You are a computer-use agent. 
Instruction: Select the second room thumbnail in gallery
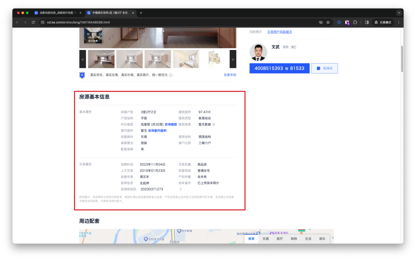[x=130, y=59]
